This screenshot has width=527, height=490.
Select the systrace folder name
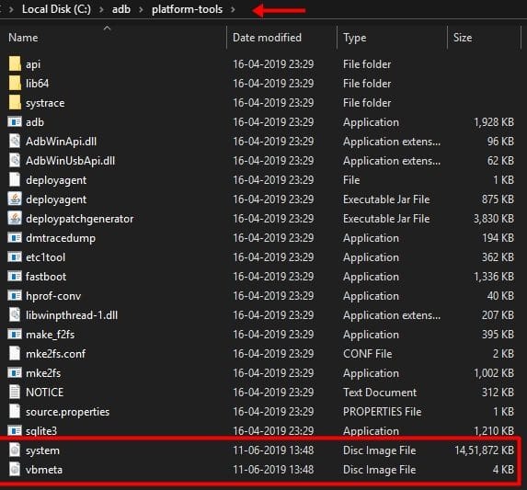pos(45,102)
